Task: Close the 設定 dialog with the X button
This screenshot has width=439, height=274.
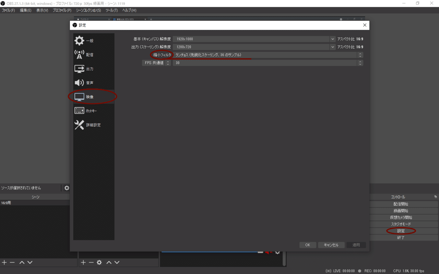Action: (365, 25)
